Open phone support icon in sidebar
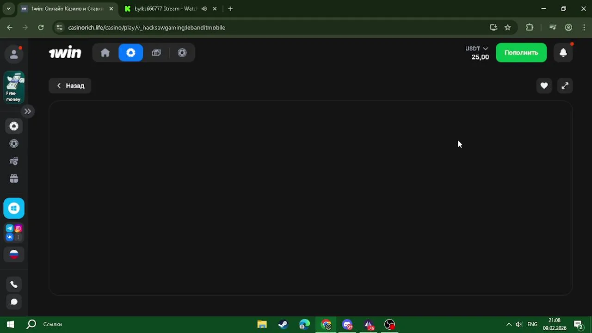Screen dimensions: 592x333 [14, 284]
